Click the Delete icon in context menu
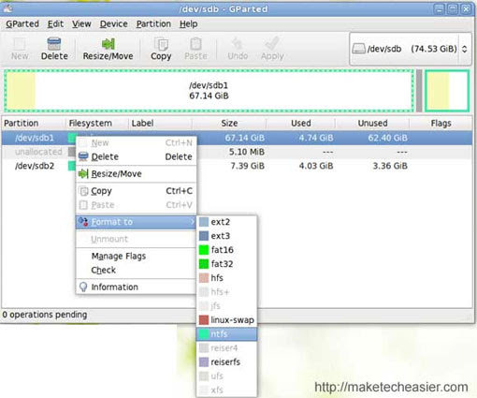 [83, 156]
